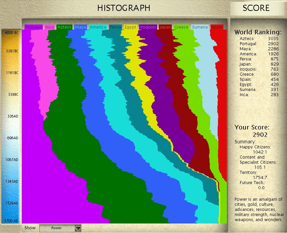This screenshot has width=287, height=233.
Task: Click the Power field in Show selector
Action: tap(56, 228)
